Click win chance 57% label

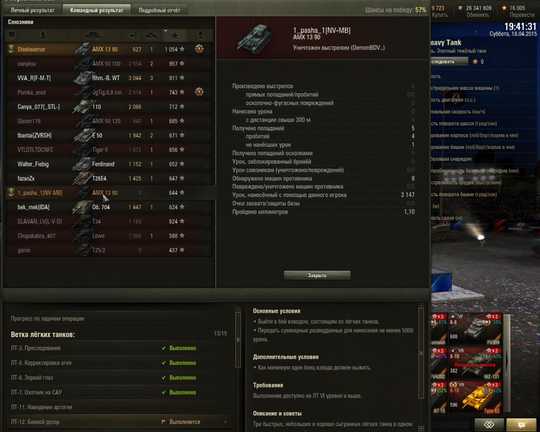tap(396, 10)
